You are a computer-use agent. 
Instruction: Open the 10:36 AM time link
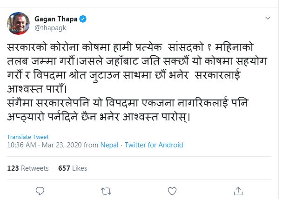point(21,145)
